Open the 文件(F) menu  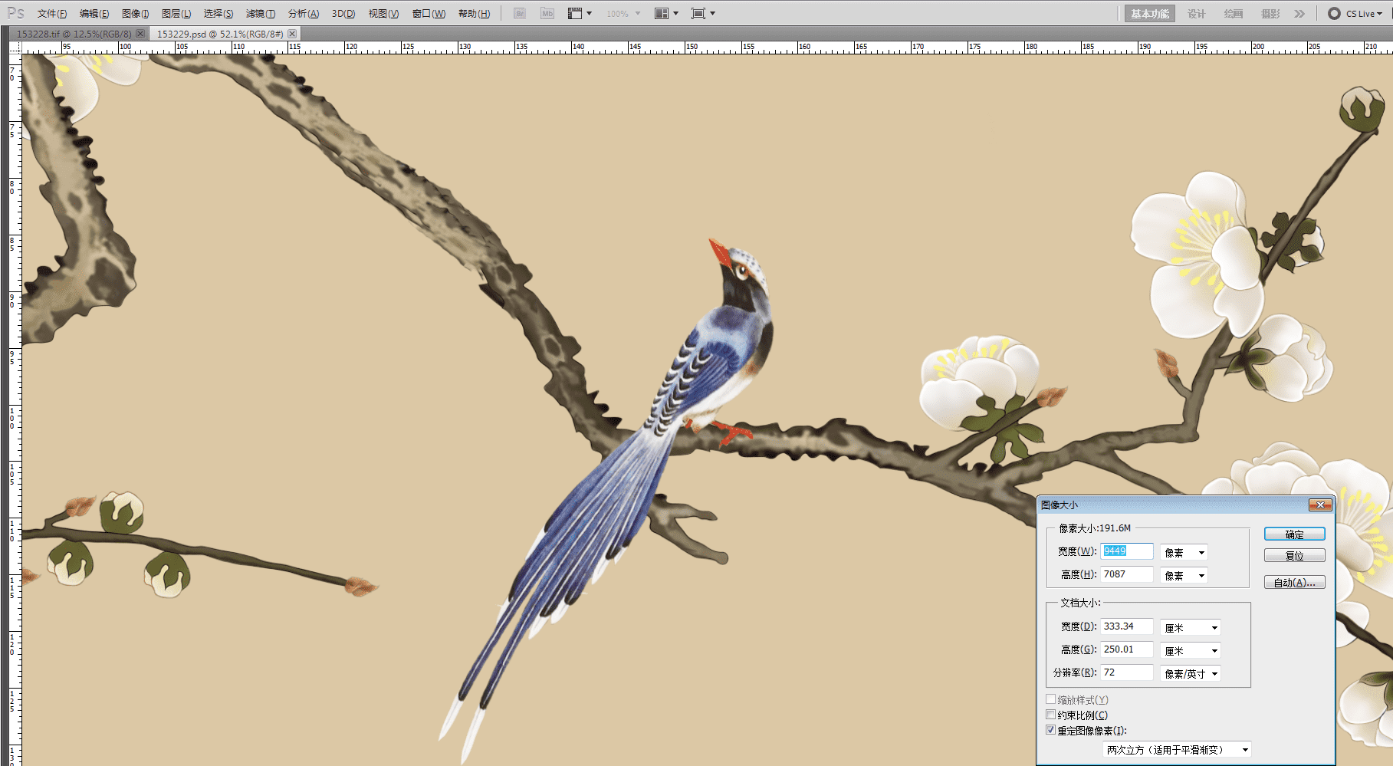click(x=52, y=14)
